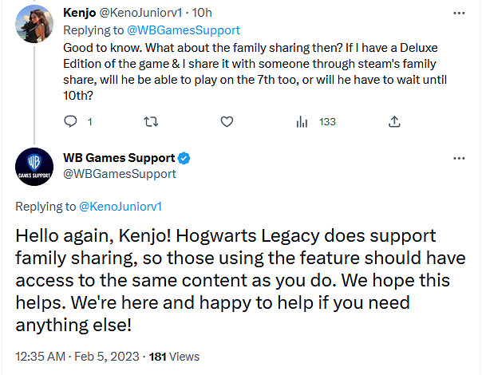Like Kenjo's tweet with the heart icon
This screenshot has height=375, width=482.
[x=227, y=122]
